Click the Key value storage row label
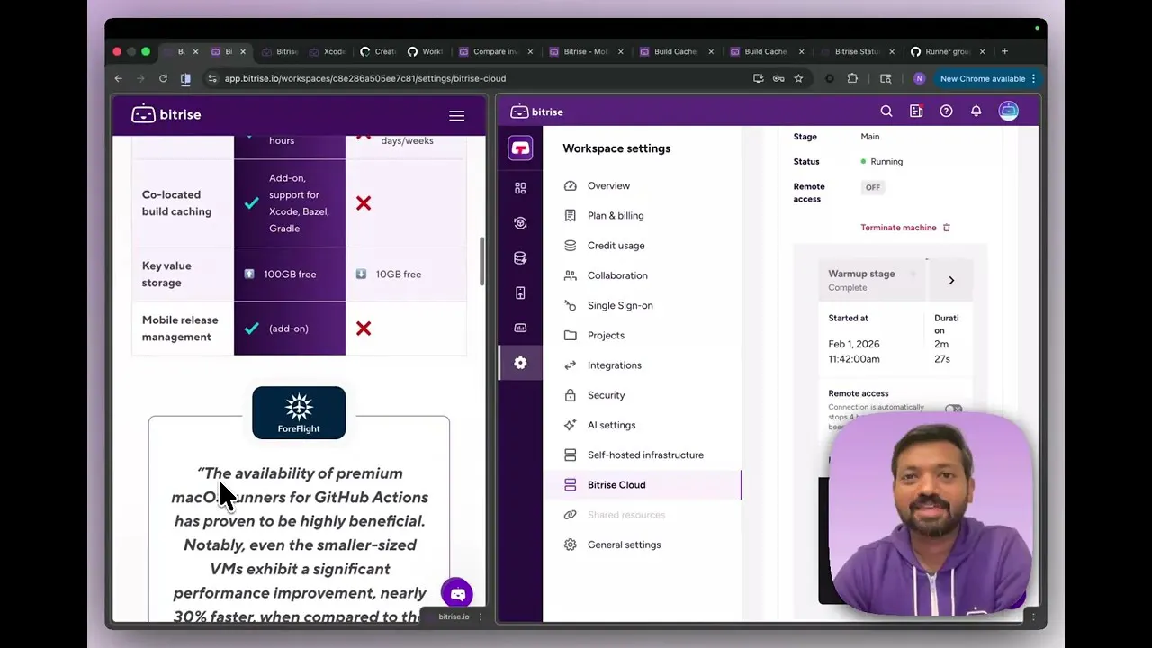The image size is (1152, 648). coord(166,274)
